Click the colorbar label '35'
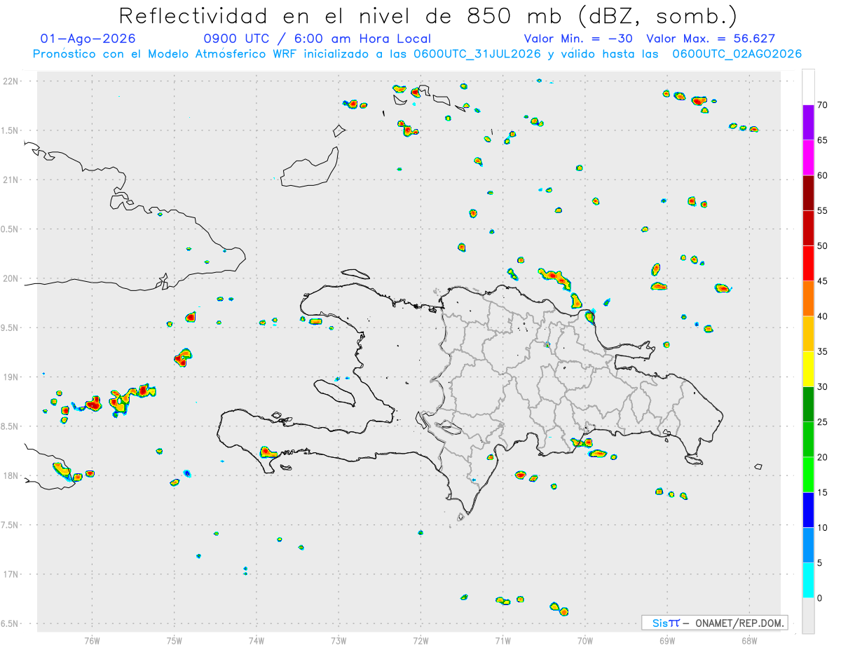This screenshot has width=841, height=650. coord(822,351)
